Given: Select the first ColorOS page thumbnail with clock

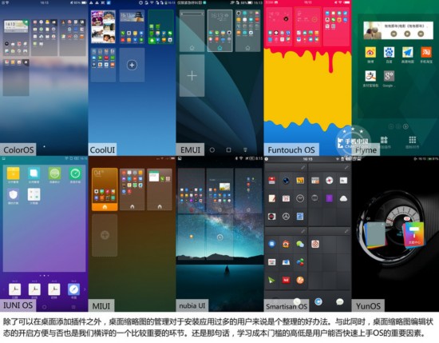Looking at the screenshot, I should (16, 38).
